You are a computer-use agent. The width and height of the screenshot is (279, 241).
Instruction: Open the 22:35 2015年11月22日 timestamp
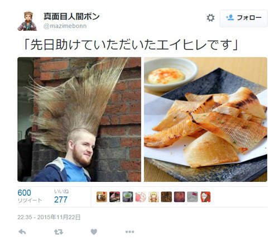[x=49, y=217]
